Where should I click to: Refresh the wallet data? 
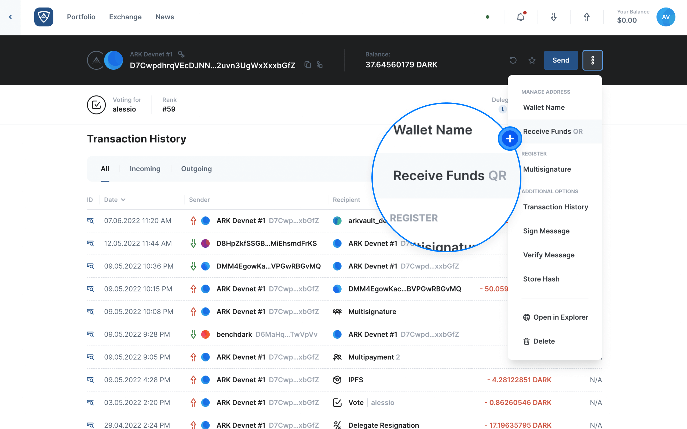pos(513,60)
